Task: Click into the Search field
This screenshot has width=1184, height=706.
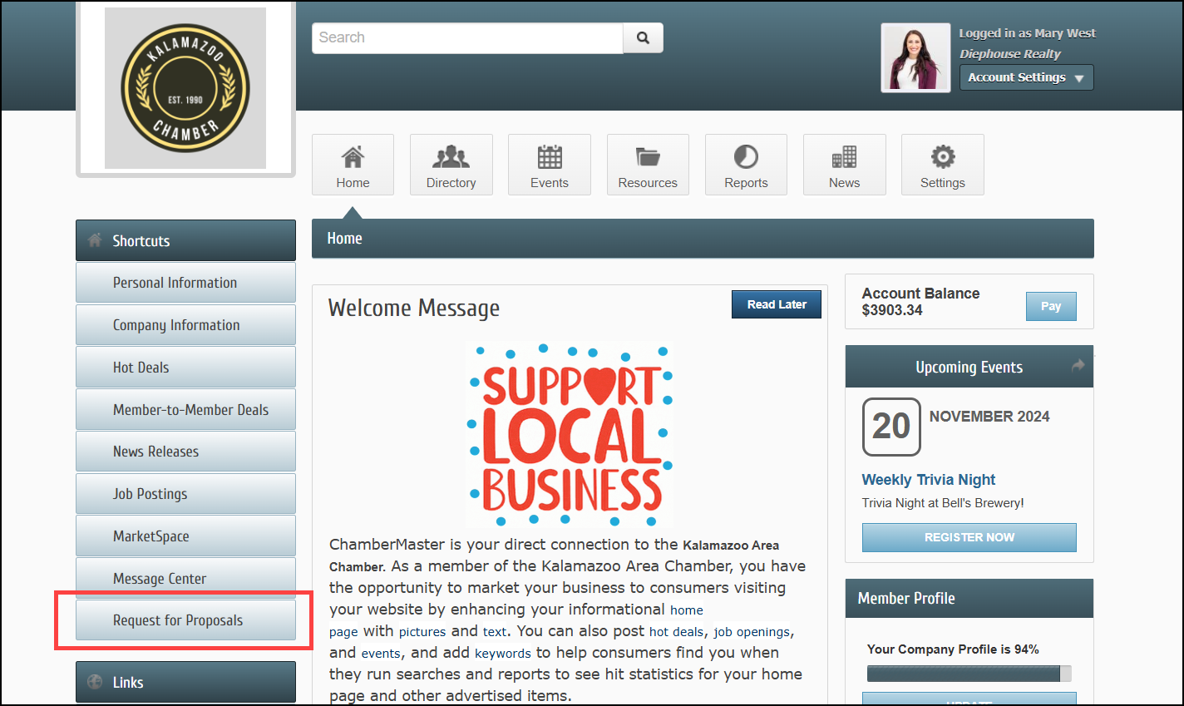Action: click(x=467, y=37)
